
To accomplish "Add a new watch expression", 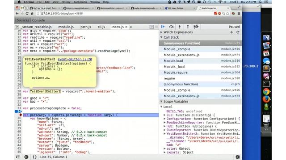I will pyautogui.click(x=231, y=32).
